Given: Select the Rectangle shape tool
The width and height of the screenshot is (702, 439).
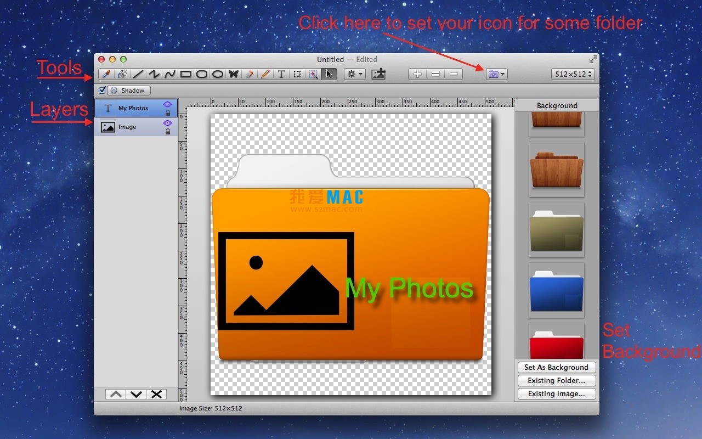Looking at the screenshot, I should click(186, 74).
